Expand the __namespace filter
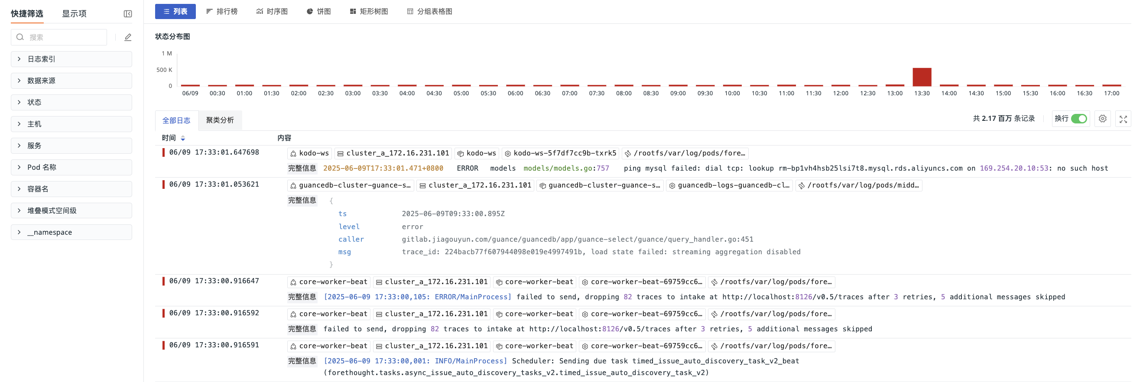 coord(71,233)
